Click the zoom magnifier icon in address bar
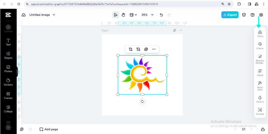 (x=223, y=4)
